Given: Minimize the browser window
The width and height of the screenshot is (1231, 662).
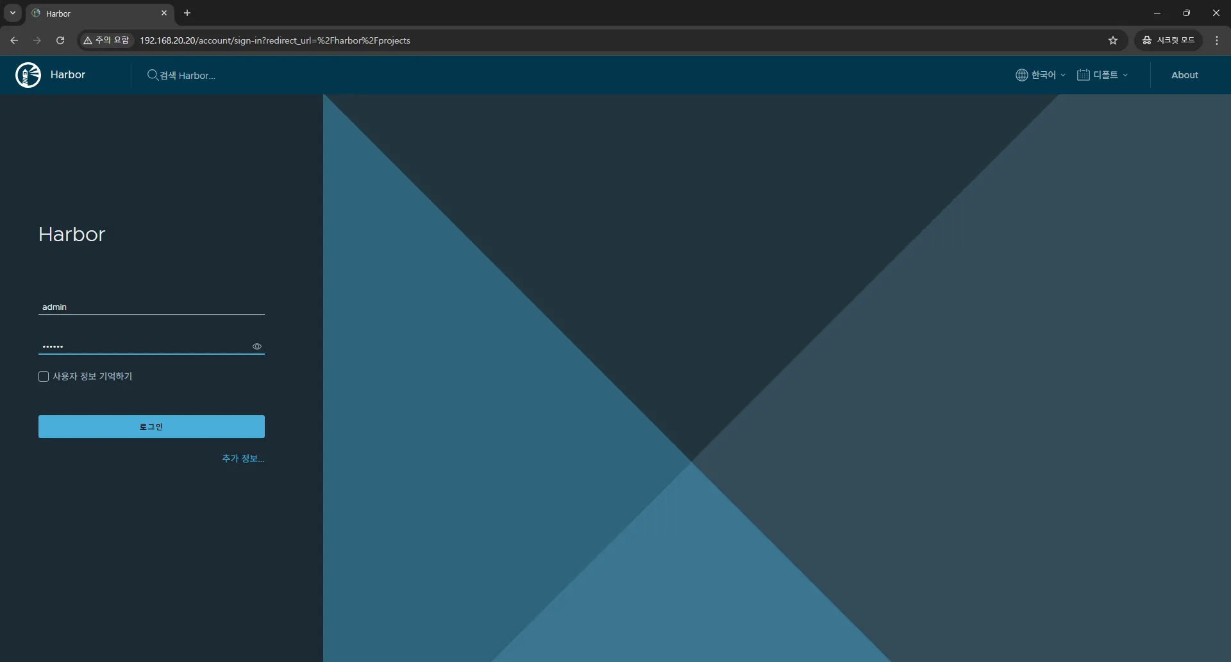Looking at the screenshot, I should tap(1157, 13).
